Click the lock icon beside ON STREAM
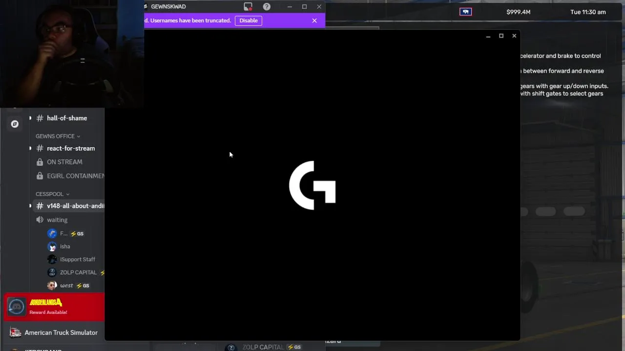The image size is (625, 351). [40, 162]
